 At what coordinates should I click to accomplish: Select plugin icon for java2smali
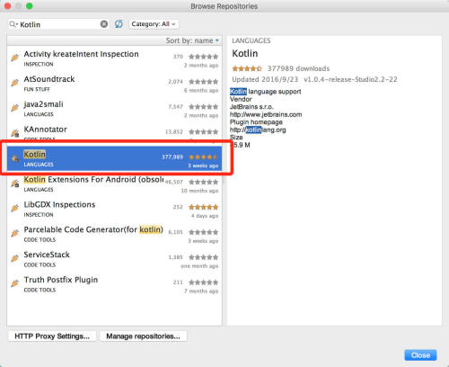pos(15,108)
